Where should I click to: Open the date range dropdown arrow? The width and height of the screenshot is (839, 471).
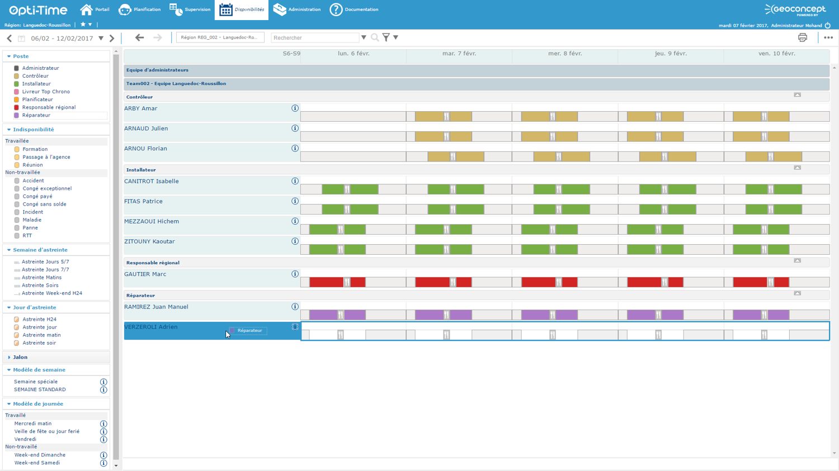pos(101,39)
